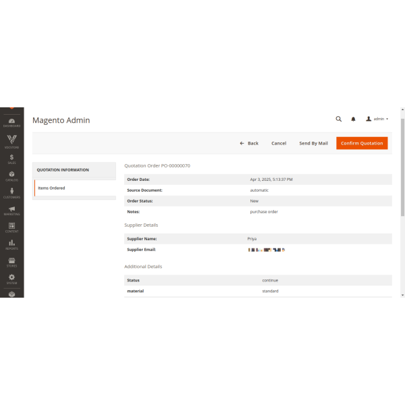This screenshot has height=405, width=405.
Task: Open the notifications bell
Action: [x=353, y=119]
